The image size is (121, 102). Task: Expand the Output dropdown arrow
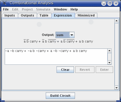pyautogui.click(x=72, y=35)
